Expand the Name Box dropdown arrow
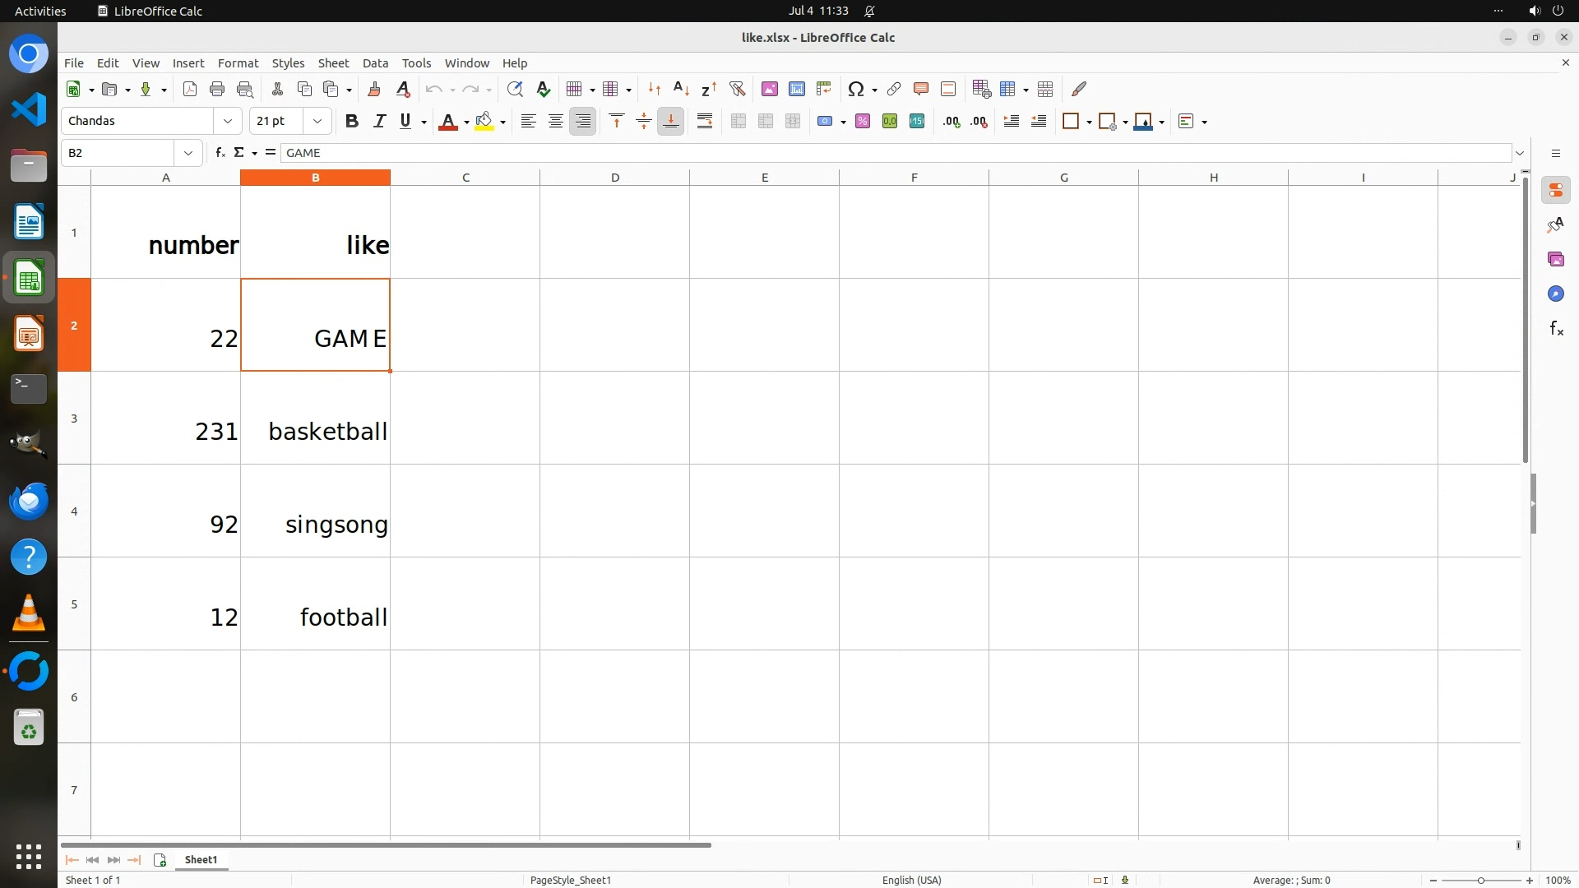The height and width of the screenshot is (888, 1579). pyautogui.click(x=188, y=153)
